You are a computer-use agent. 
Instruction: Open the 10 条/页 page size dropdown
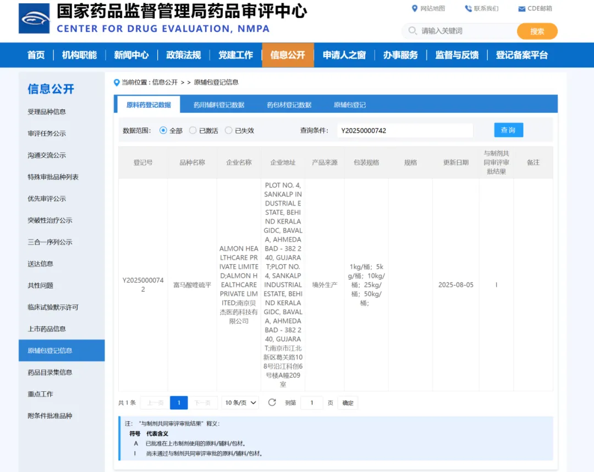tap(240, 403)
